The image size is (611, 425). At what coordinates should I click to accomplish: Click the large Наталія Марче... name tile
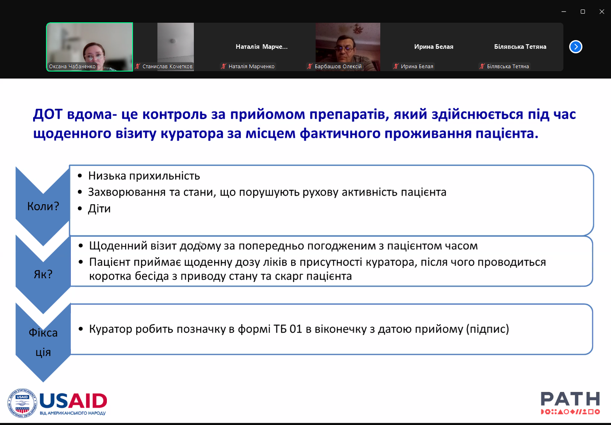pos(261,47)
